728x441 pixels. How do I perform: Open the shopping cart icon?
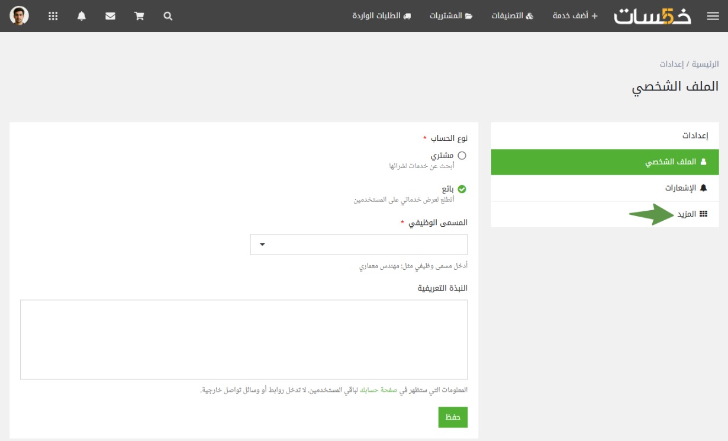pyautogui.click(x=140, y=17)
